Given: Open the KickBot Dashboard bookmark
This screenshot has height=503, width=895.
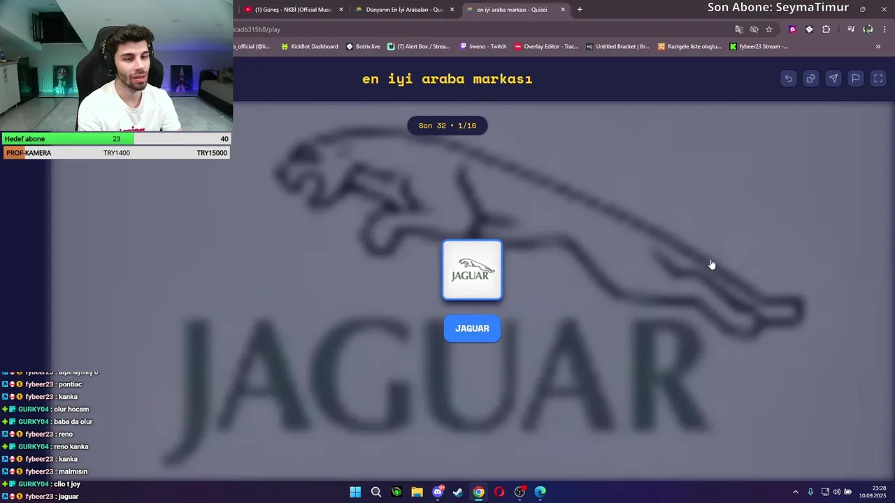Looking at the screenshot, I should click(x=309, y=47).
